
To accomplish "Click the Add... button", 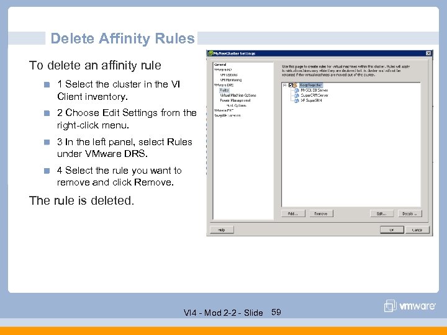I will (x=293, y=213).
